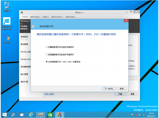The height and width of the screenshot is (118, 159).
Task: Open File Explorer from the taskbar
Action: [x=41, y=115]
